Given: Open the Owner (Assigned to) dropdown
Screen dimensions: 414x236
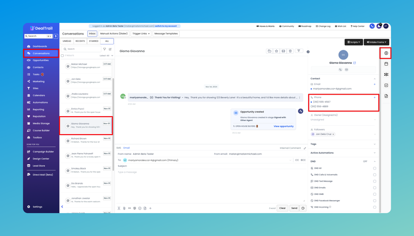Looking at the screenshot, I should coord(343,120).
